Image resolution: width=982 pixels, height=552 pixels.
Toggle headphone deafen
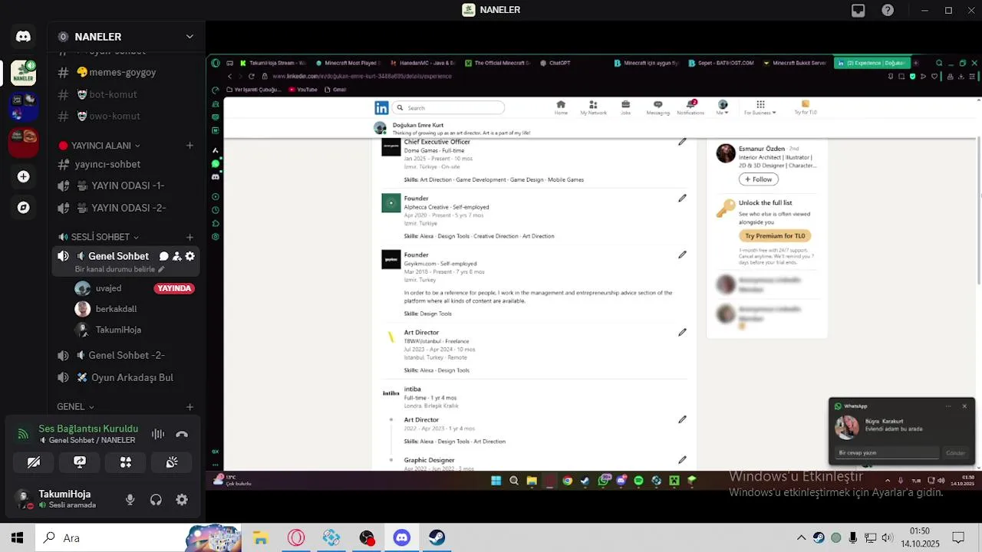pyautogui.click(x=156, y=499)
